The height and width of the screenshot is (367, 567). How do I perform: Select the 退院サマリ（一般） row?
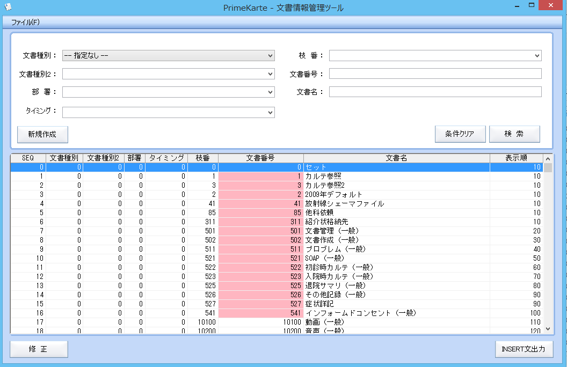(x=277, y=286)
